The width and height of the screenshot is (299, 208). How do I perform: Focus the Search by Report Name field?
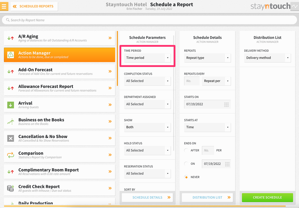click(149, 20)
